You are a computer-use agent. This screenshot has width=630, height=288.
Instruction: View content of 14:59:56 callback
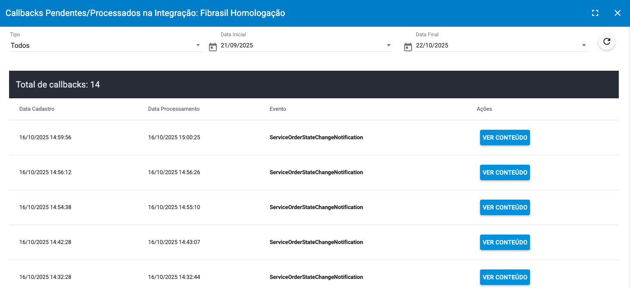coord(505,138)
